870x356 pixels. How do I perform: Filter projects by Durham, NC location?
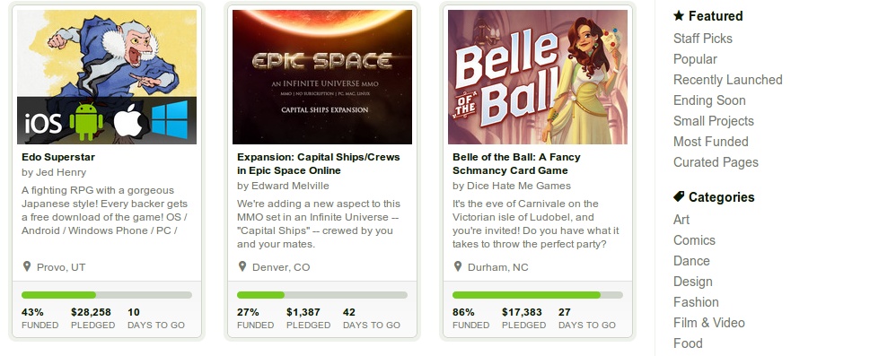coord(497,267)
